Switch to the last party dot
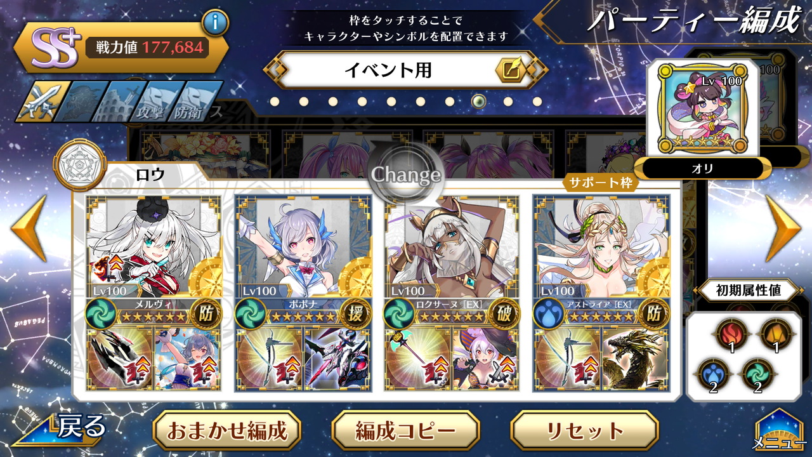The height and width of the screenshot is (457, 812). [x=537, y=102]
